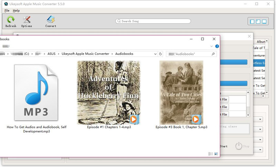
Task: Click the Audiobooks breadcrumb segment
Action: (124, 54)
